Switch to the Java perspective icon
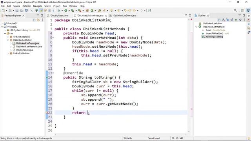Viewport: 251px width, 141px height. 248,11
